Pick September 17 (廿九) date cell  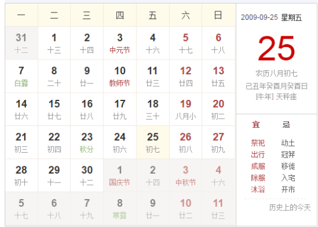[x=120, y=109]
